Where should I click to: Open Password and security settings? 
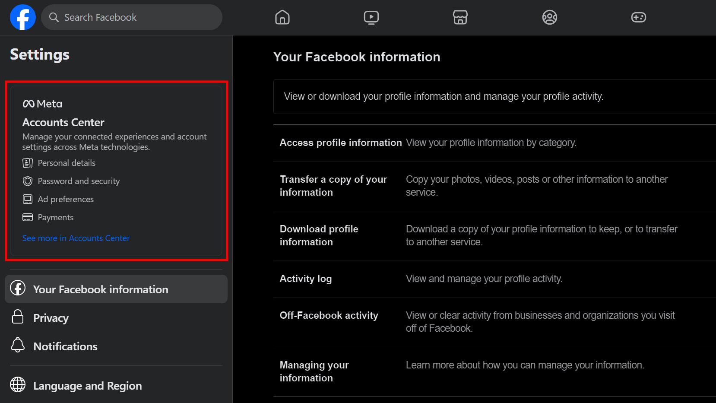point(79,181)
